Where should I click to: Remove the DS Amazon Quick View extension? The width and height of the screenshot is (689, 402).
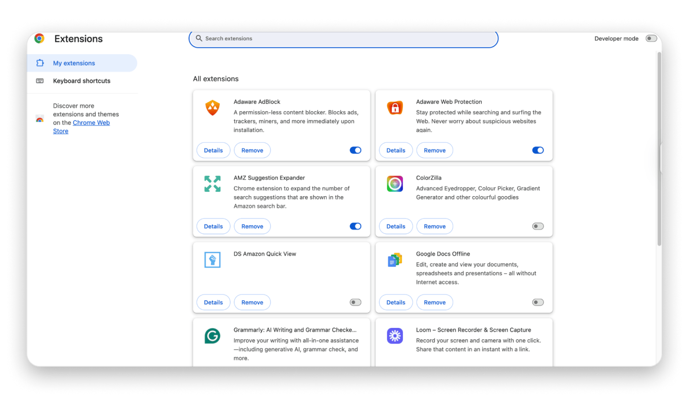point(252,302)
